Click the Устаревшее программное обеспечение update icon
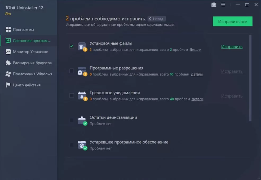This screenshot has height=180, width=261. (82, 145)
